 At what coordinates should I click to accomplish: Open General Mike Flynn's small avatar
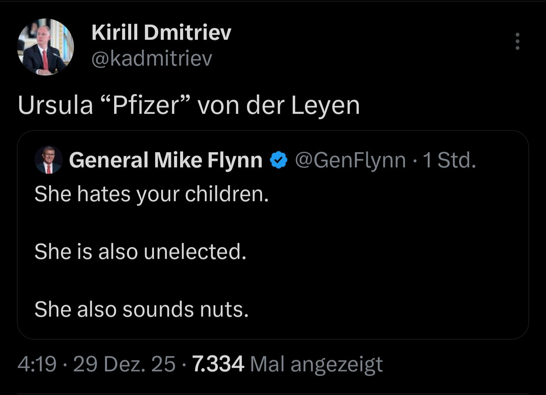pyautogui.click(x=49, y=160)
